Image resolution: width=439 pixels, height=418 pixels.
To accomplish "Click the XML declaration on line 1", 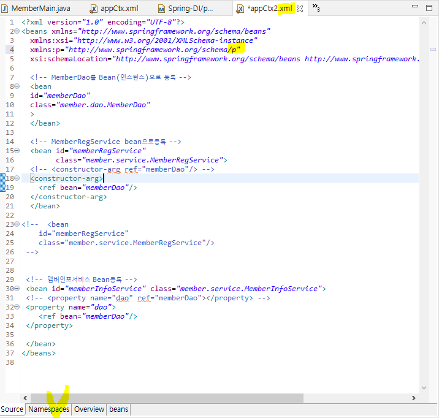I will 103,22.
